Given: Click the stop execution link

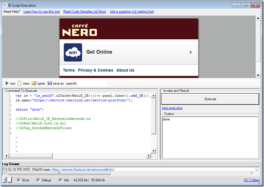Looking at the screenshot, I should [172, 108].
